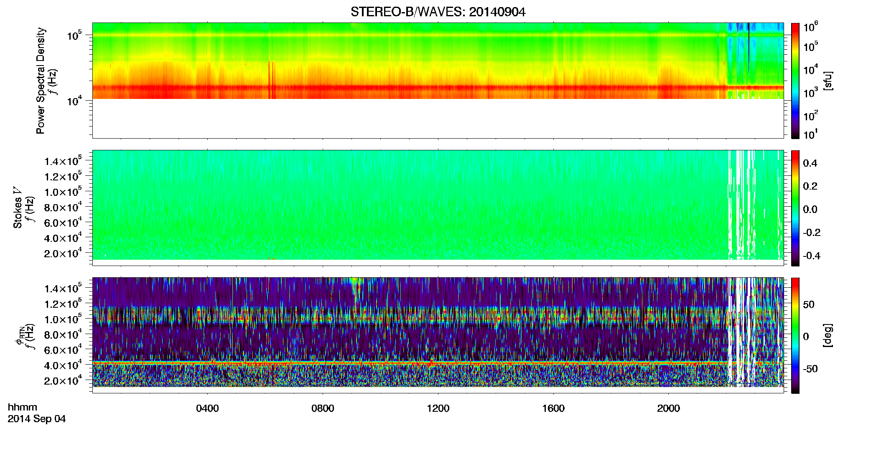Click the Power Spectral Density colorbar
Viewport: 876px width, 451px height.
pyautogui.click(x=795, y=81)
